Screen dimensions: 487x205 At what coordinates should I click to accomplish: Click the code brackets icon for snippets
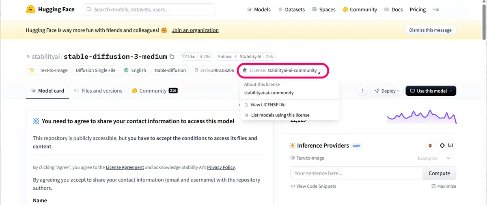coord(293,186)
